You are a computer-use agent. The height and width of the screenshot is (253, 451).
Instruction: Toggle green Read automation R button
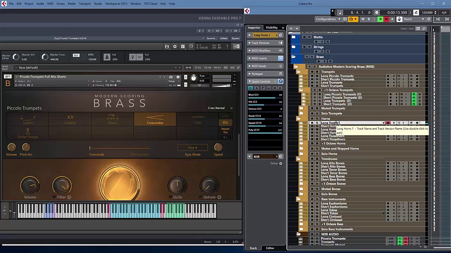coord(380,19)
